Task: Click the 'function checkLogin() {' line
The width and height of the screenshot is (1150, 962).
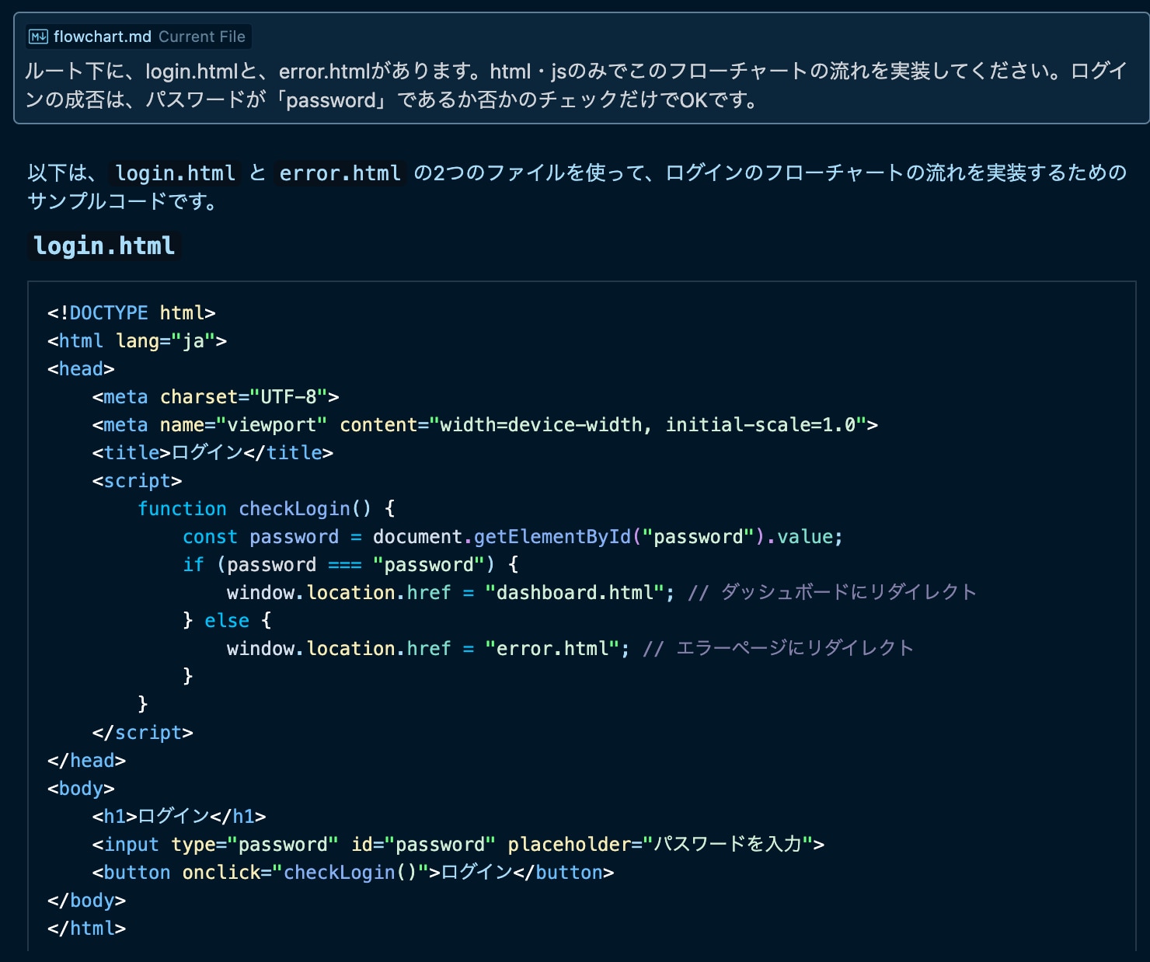Action: [267, 508]
